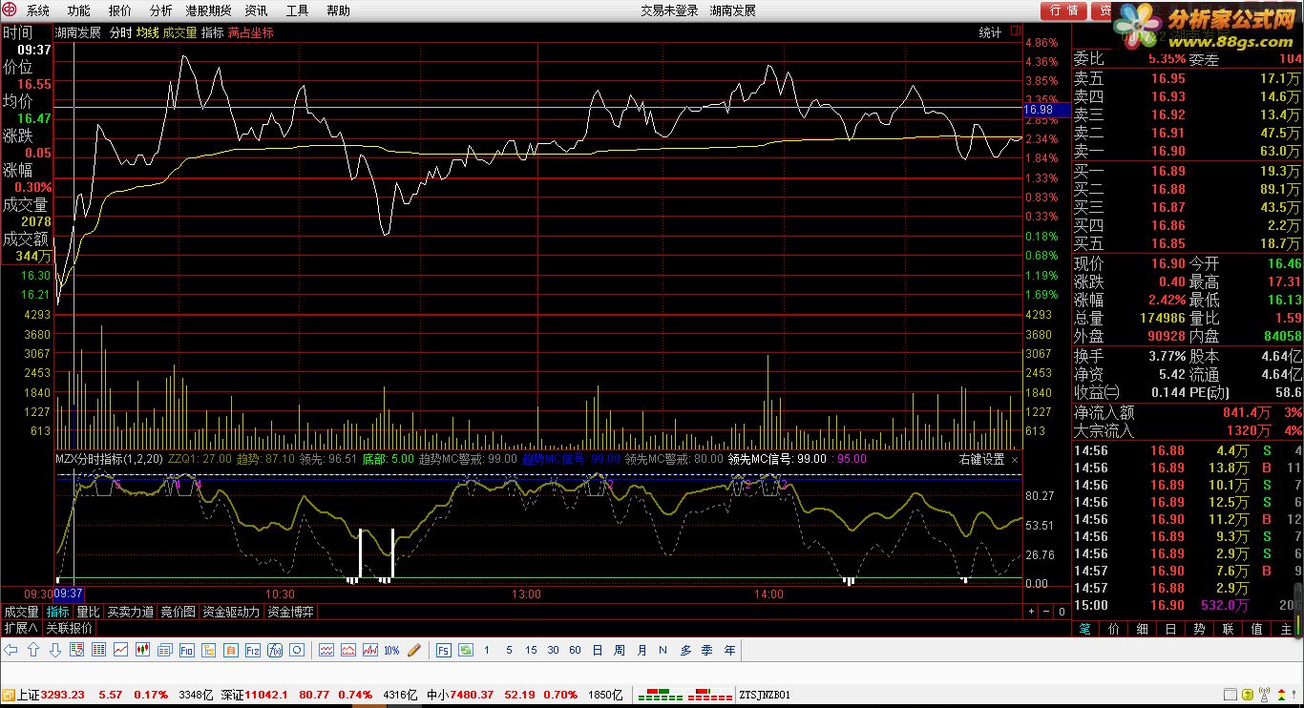This screenshot has width=1304, height=708.
Task: Select the 资金博弈 tab
Action: (x=290, y=612)
